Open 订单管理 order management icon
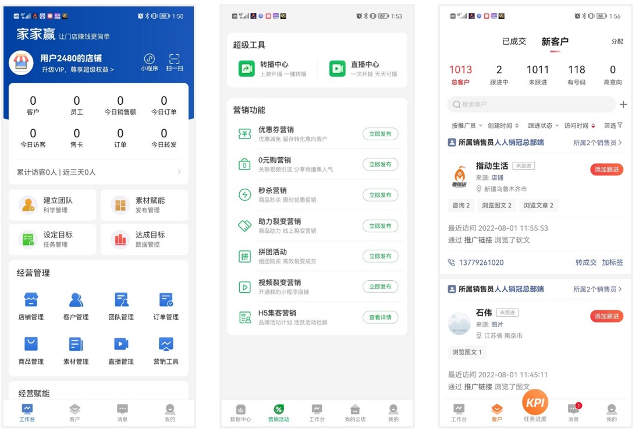The height and width of the screenshot is (432, 639). pos(166,306)
